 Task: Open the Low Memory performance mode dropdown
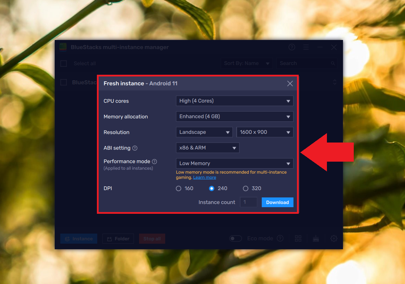pos(234,163)
